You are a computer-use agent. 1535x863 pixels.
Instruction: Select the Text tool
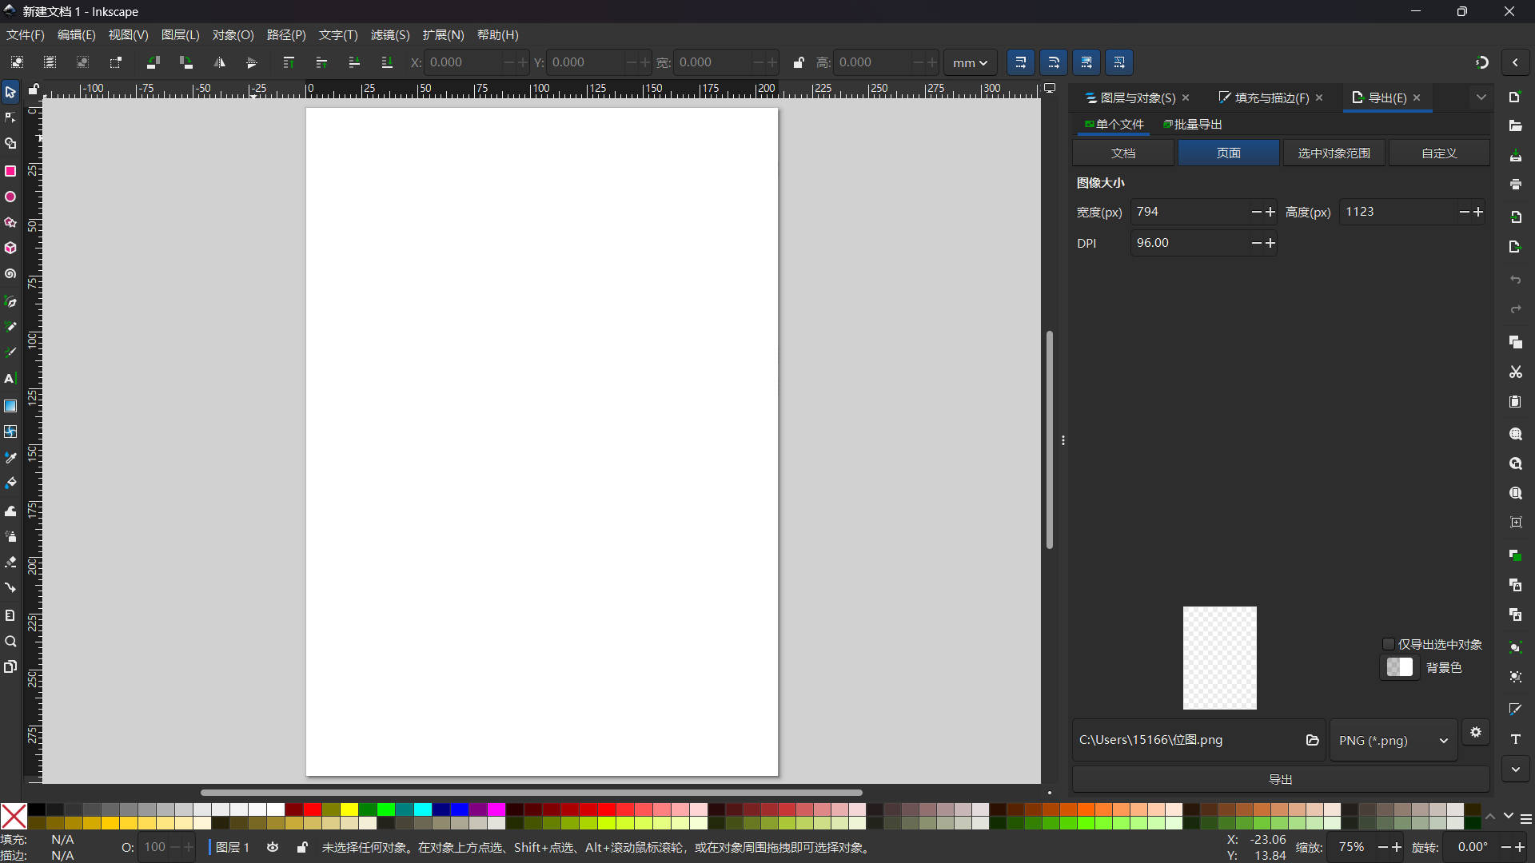coord(10,379)
